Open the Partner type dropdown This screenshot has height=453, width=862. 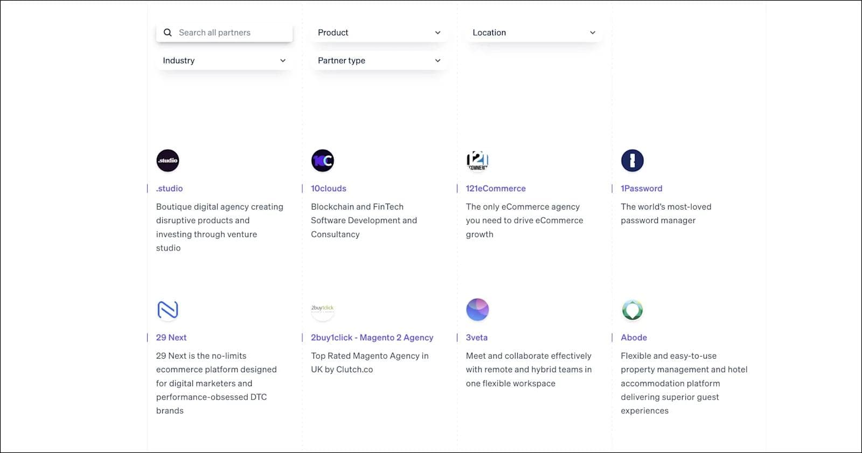379,60
